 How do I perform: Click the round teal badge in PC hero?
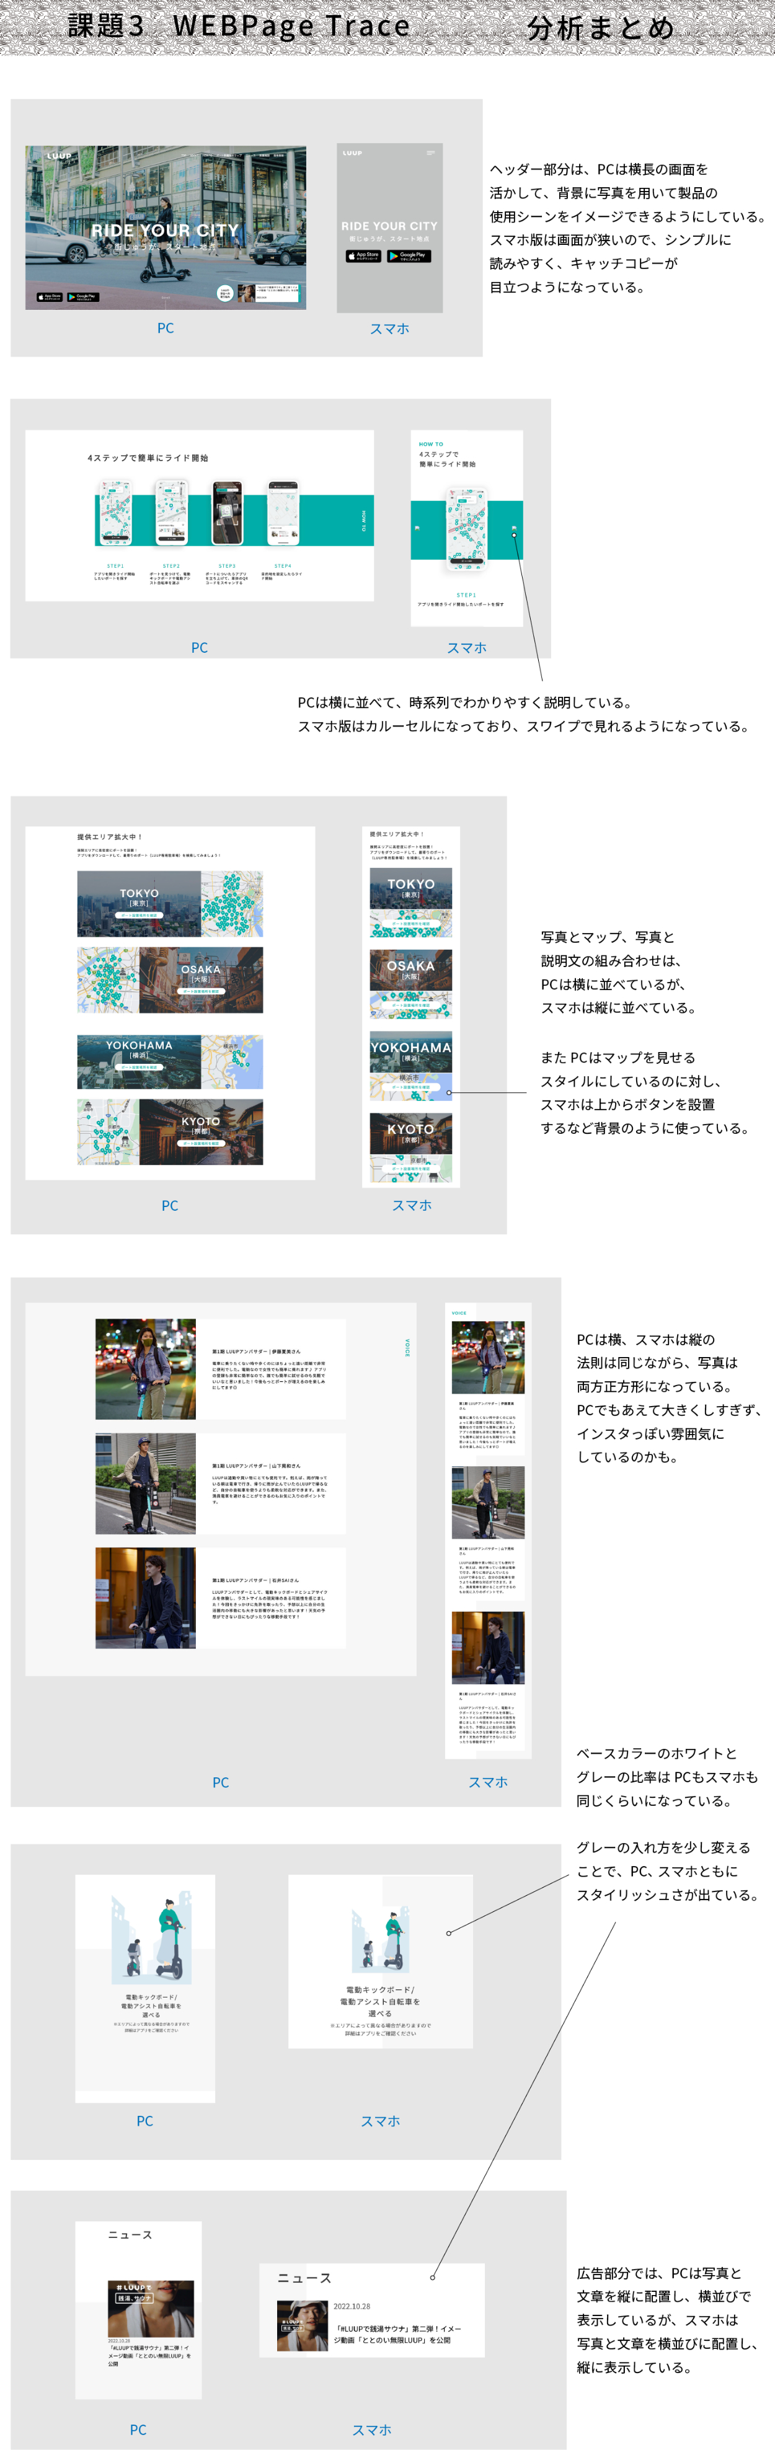point(224,294)
